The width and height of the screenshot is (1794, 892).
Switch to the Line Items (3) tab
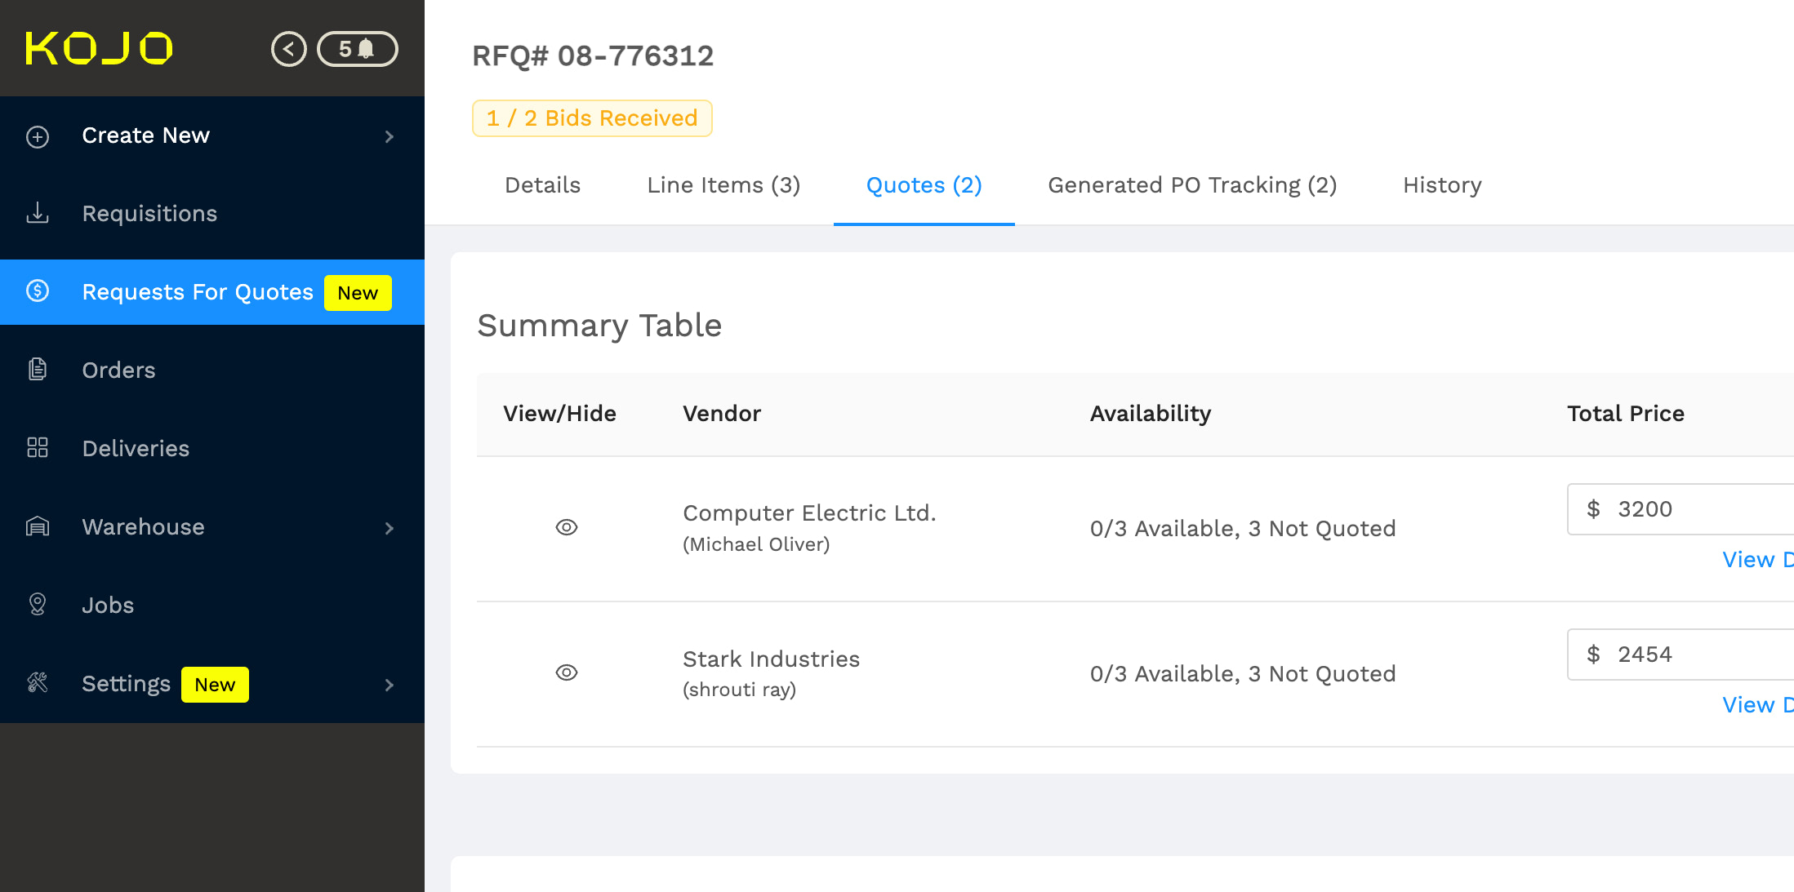pyautogui.click(x=723, y=185)
